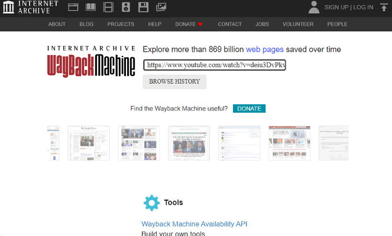The image size is (392, 236).
Task: Open the Audio speaker icon
Action: (126, 7)
